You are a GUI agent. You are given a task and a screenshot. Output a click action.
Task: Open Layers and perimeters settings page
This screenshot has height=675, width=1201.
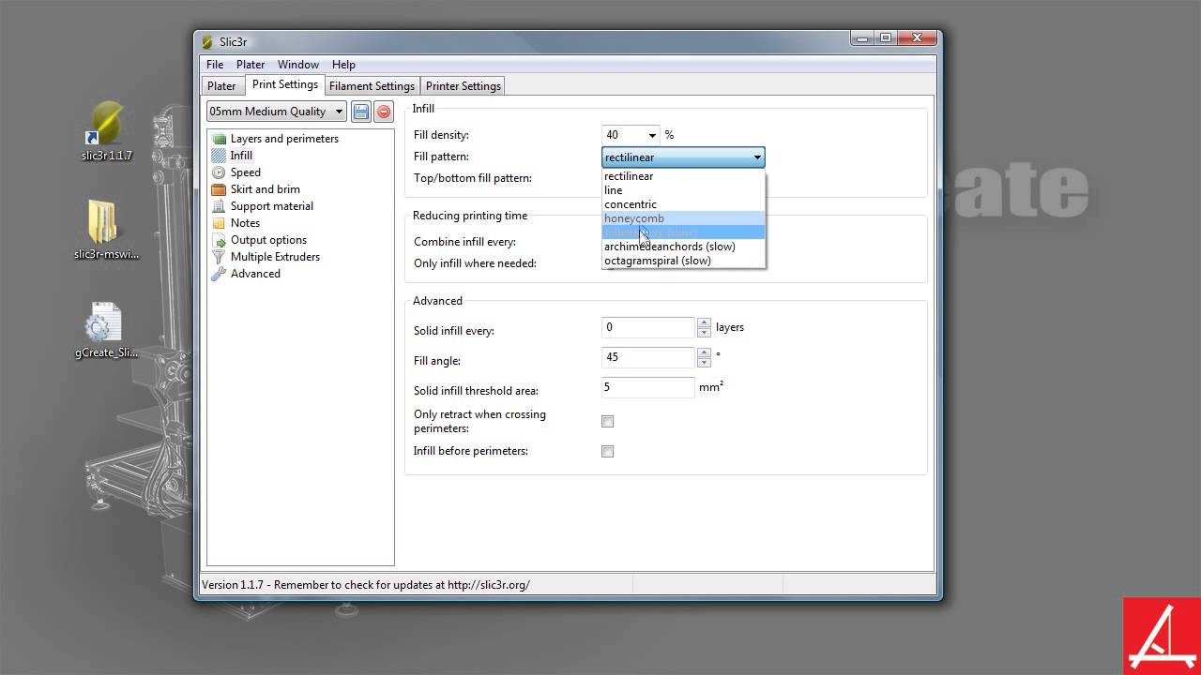click(x=284, y=139)
